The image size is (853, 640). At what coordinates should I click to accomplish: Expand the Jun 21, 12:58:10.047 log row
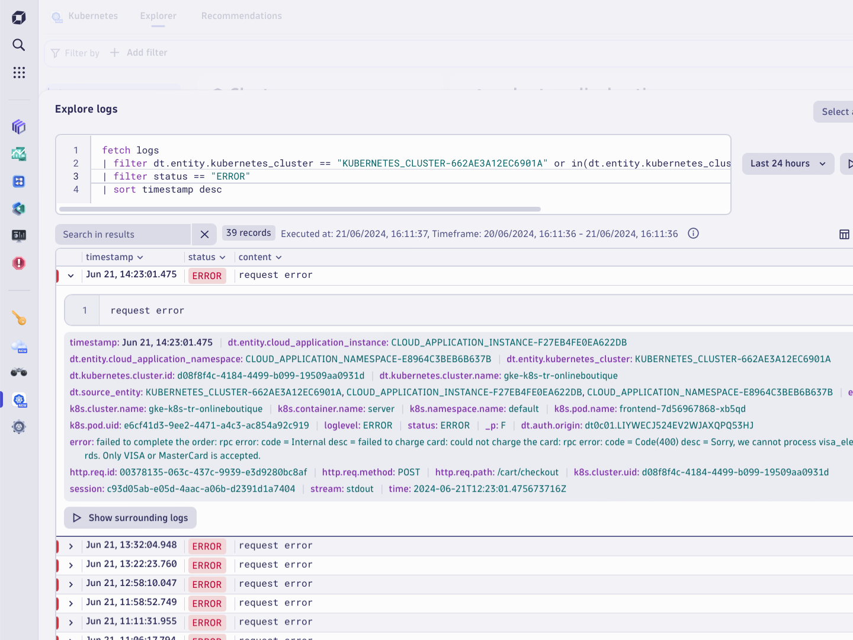71,584
